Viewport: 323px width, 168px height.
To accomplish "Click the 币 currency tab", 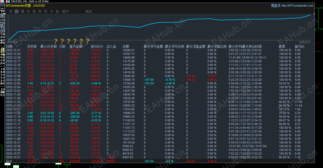I will (46, 11).
